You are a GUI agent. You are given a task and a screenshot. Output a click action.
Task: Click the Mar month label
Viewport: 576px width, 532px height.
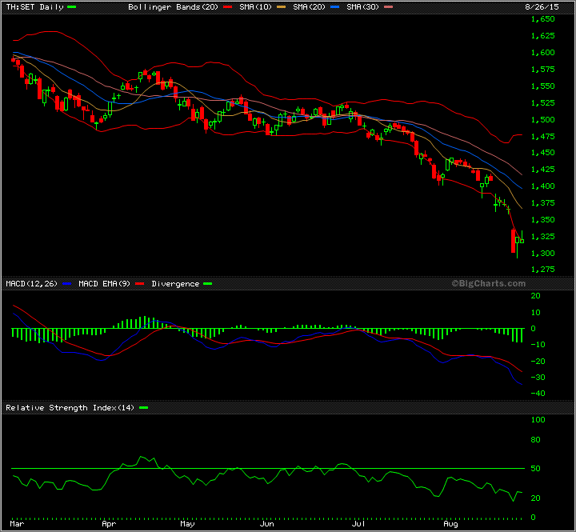(x=17, y=524)
